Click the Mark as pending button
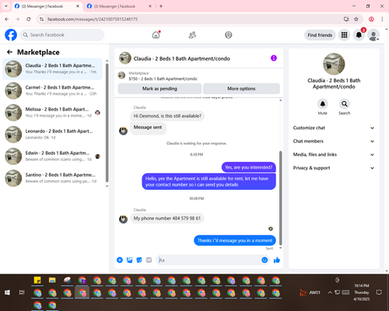This screenshot has height=311, width=389. coord(159,89)
